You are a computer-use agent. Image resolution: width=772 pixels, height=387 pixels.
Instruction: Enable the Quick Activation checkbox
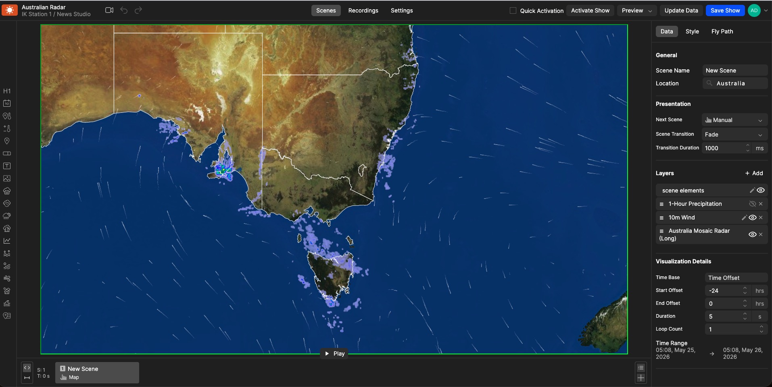(513, 10)
